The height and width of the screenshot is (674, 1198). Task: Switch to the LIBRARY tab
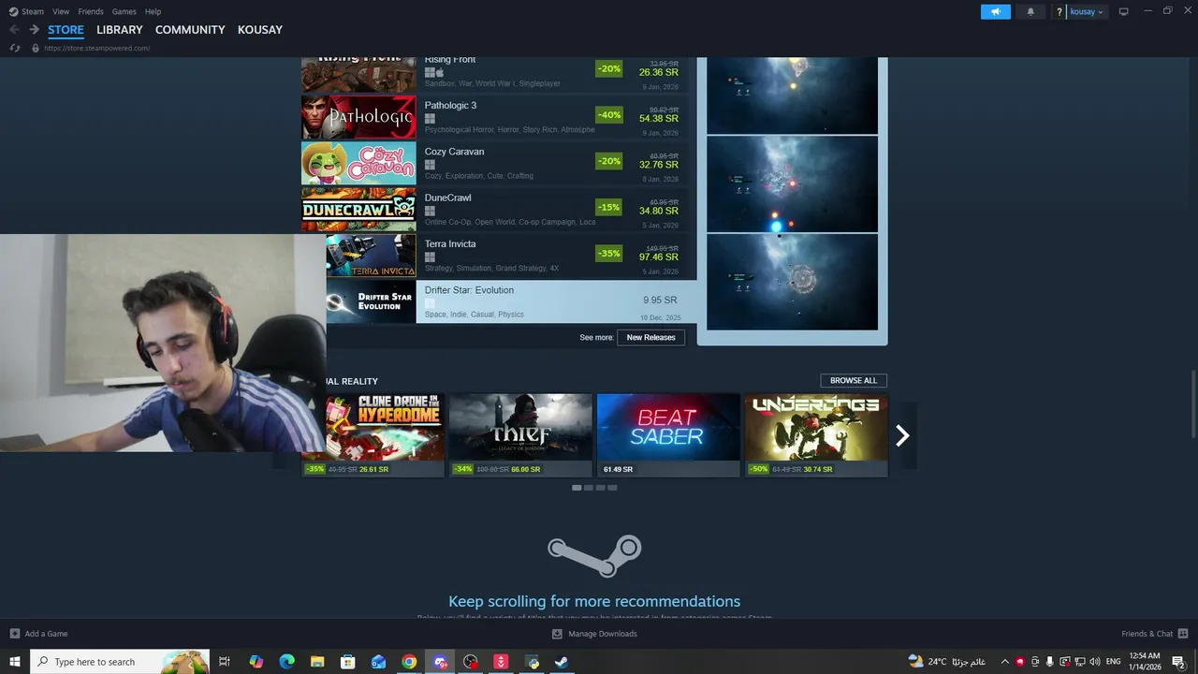[120, 29]
